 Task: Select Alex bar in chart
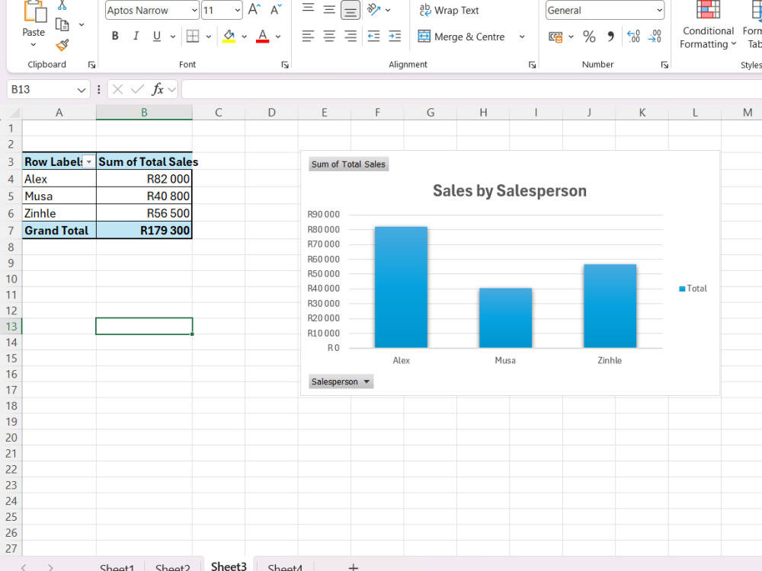point(401,287)
